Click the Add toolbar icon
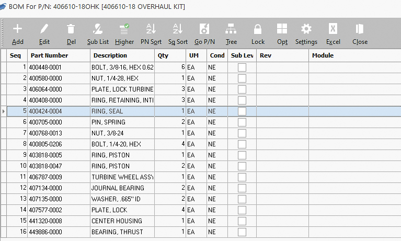Image resolution: width=401 pixels, height=241 pixels. (18, 29)
